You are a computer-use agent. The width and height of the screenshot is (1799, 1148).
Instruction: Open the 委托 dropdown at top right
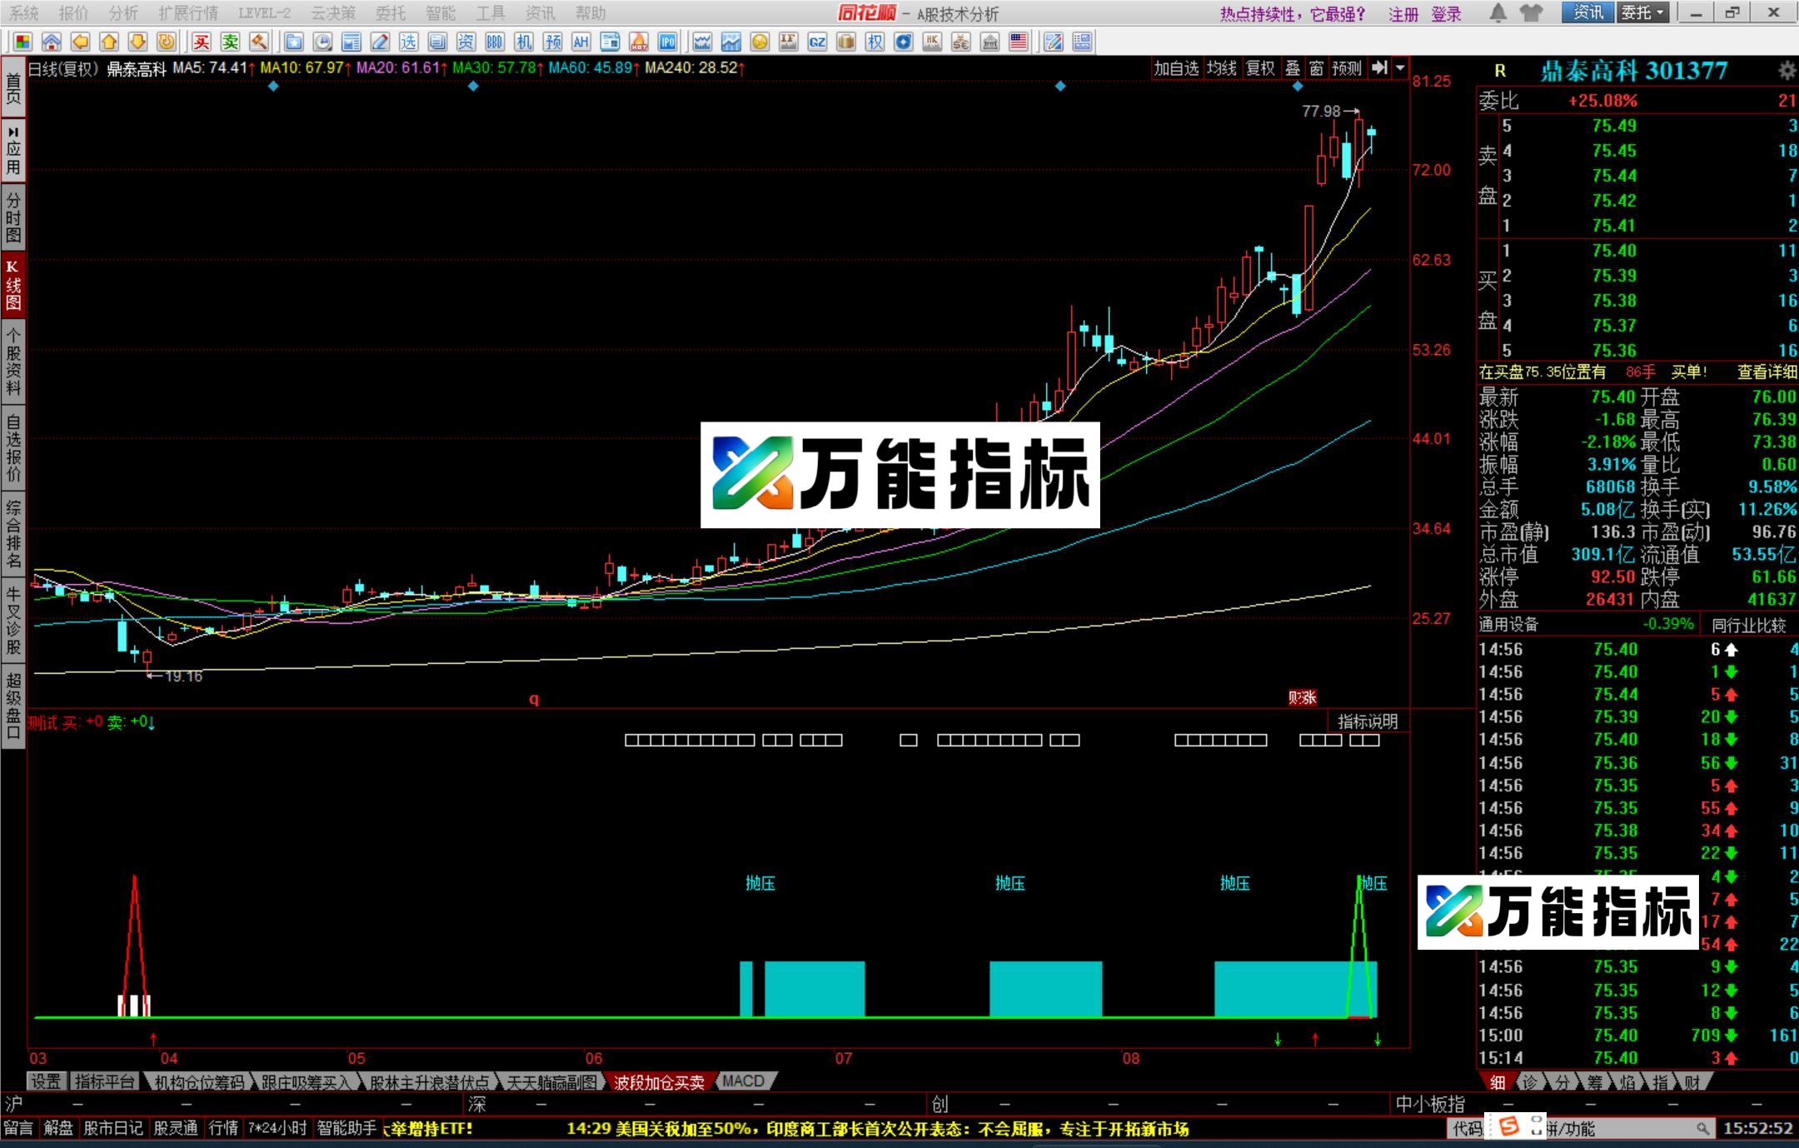point(1641,13)
